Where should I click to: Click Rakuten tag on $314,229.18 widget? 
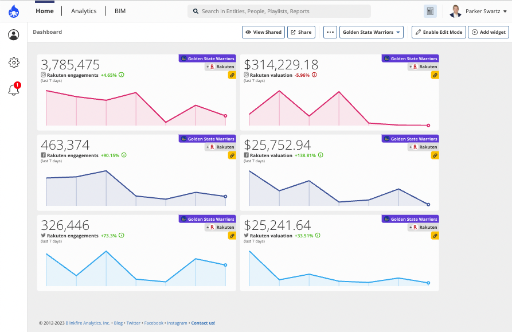click(x=424, y=67)
